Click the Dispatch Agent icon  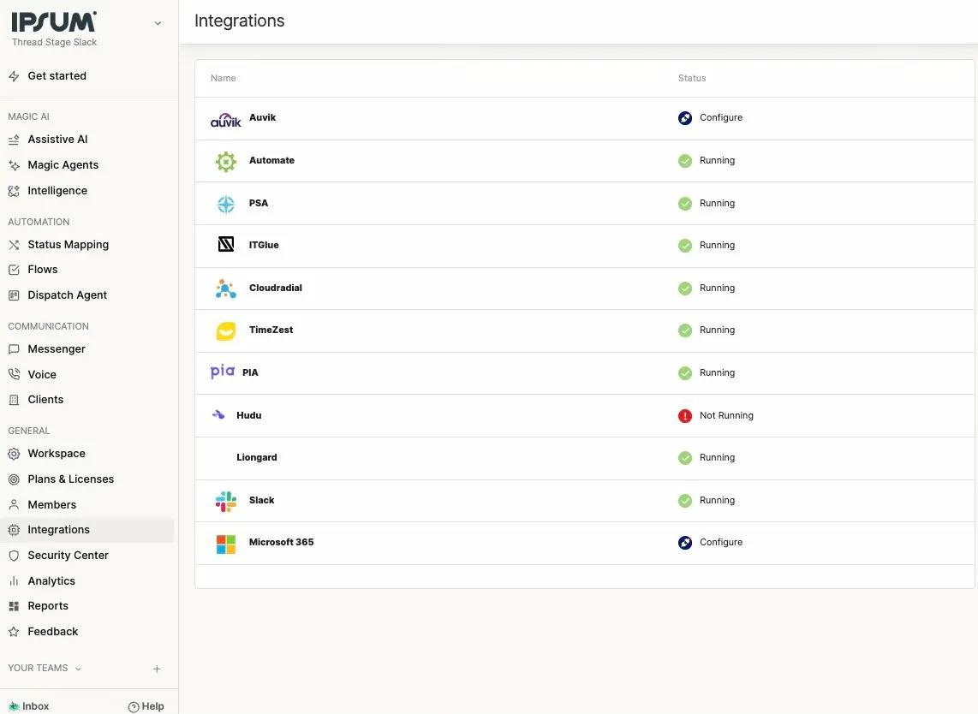[14, 295]
